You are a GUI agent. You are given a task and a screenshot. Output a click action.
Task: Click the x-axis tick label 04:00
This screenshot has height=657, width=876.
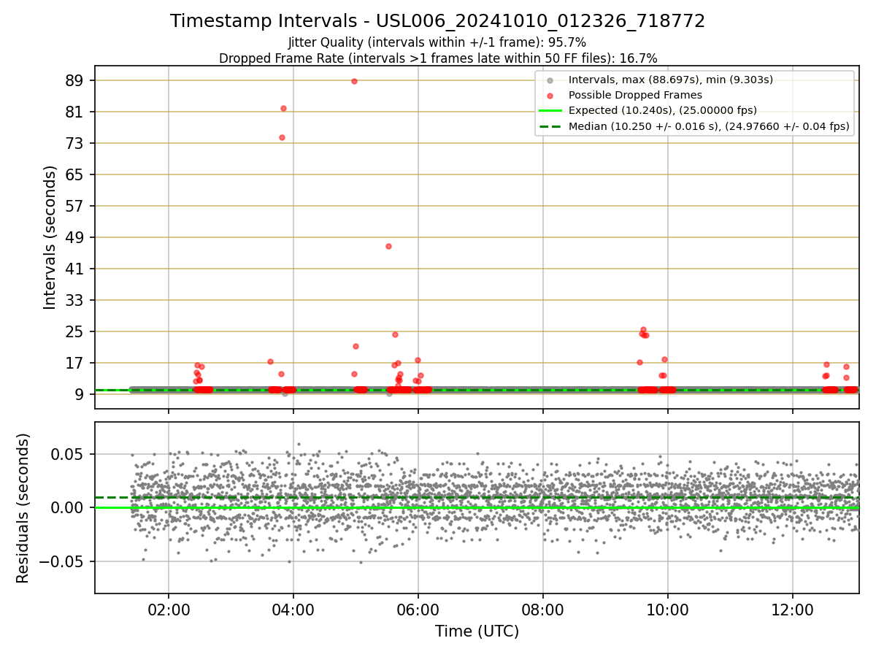(293, 610)
